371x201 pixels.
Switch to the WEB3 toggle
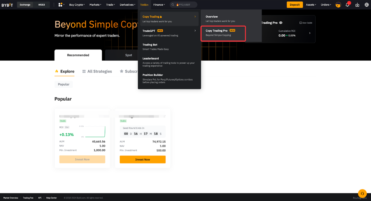click(42, 5)
